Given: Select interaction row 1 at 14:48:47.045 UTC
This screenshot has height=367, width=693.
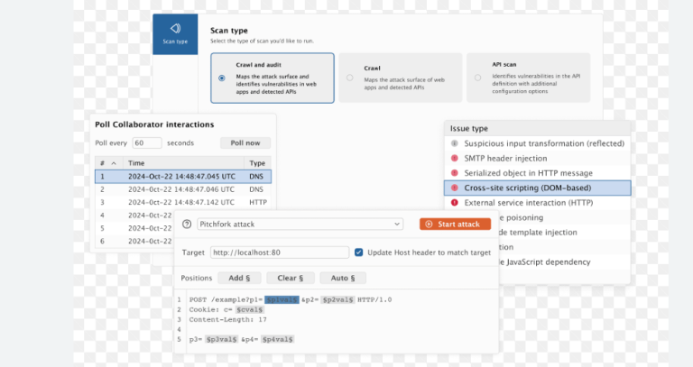Looking at the screenshot, I should 183,176.
